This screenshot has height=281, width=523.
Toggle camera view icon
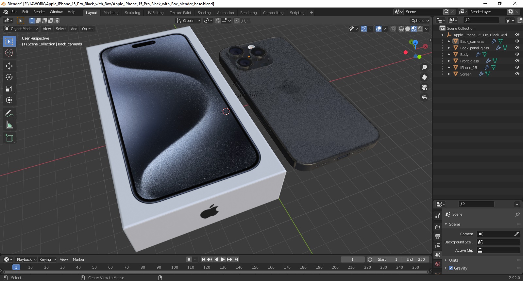coord(424,87)
